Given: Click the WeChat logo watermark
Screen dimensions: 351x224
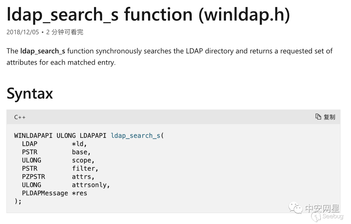Looking at the screenshot, I should coord(296,208).
